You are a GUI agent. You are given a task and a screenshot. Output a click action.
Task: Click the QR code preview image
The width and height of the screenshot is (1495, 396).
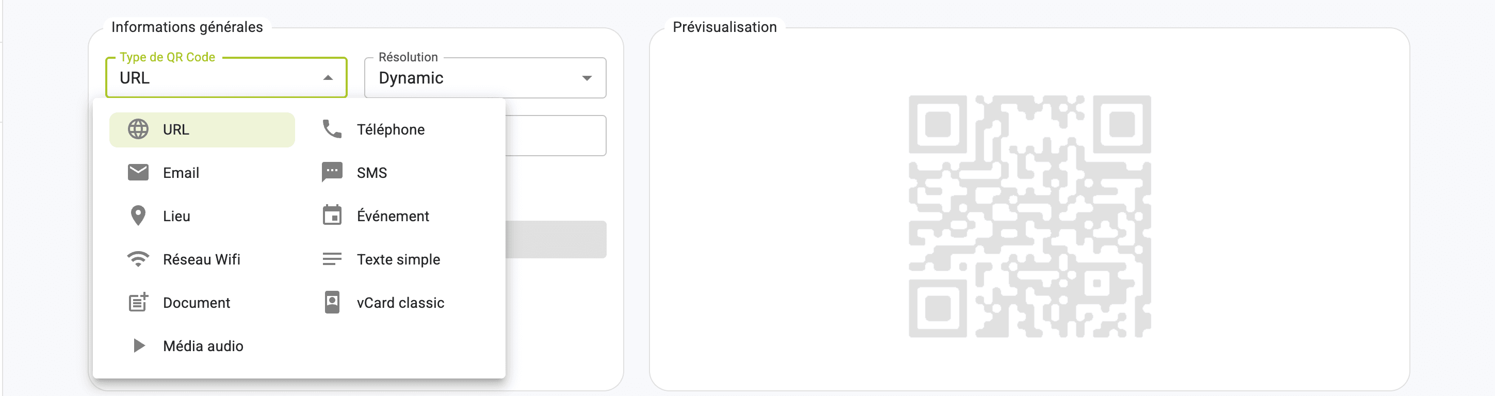[1030, 216]
